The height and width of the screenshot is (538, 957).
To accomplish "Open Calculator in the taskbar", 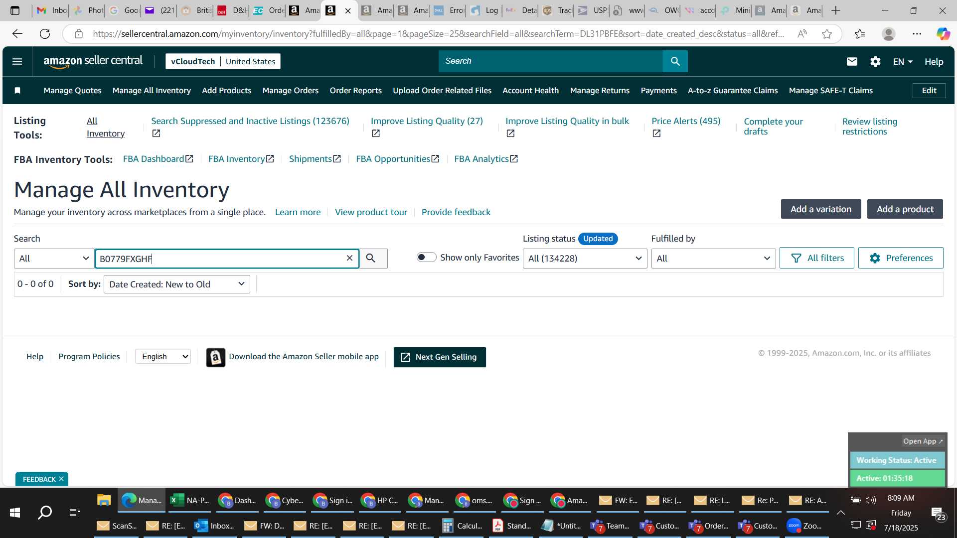I will (462, 526).
